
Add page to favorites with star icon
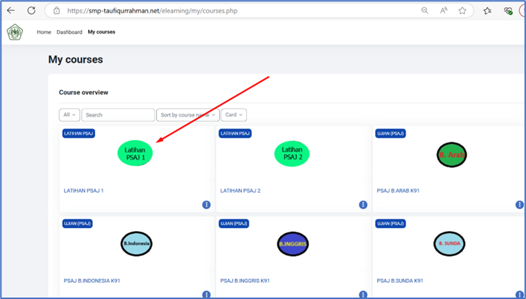pyautogui.click(x=462, y=11)
